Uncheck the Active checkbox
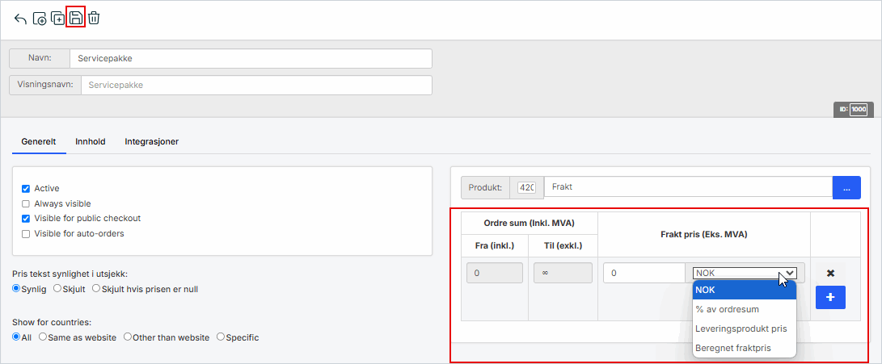Viewport: 882px width, 364px height. pyautogui.click(x=26, y=189)
